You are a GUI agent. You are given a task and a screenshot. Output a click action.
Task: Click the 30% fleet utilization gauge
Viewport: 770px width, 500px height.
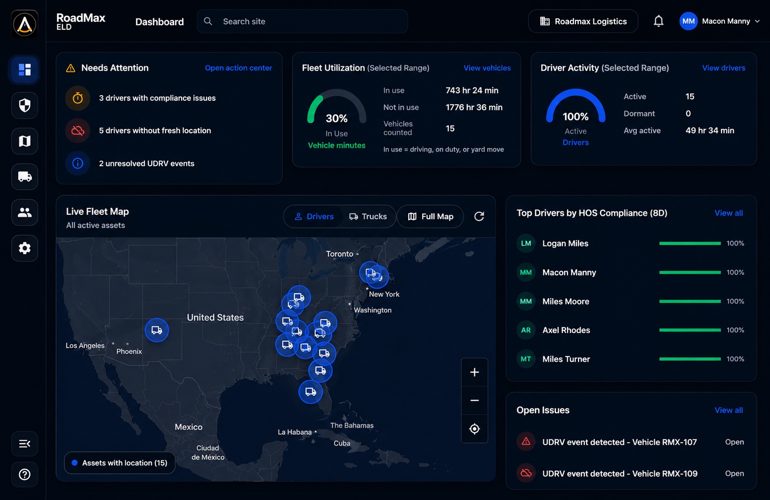tap(337, 106)
